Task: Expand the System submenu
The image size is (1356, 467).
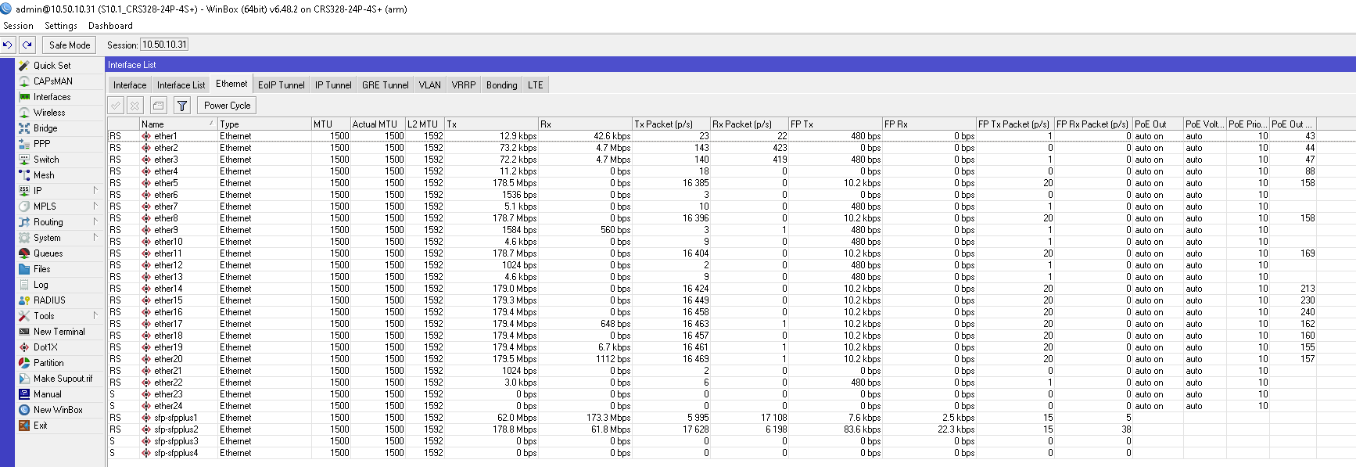Action: coord(96,238)
